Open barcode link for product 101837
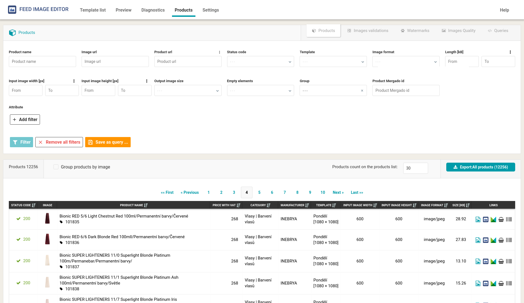The height and width of the screenshot is (303, 524). [509, 261]
